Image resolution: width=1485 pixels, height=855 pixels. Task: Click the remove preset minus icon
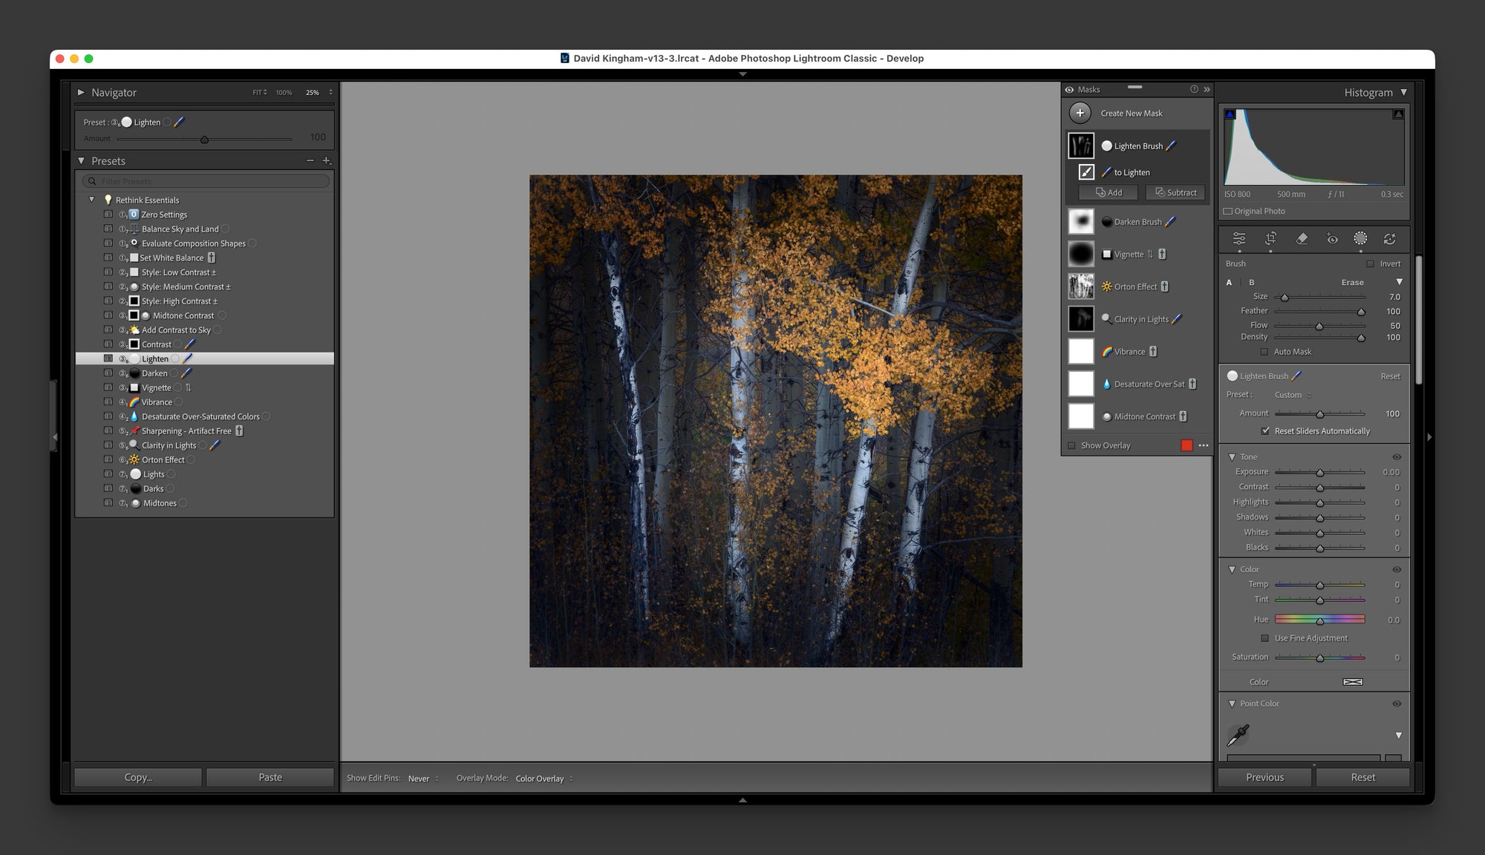coord(310,160)
